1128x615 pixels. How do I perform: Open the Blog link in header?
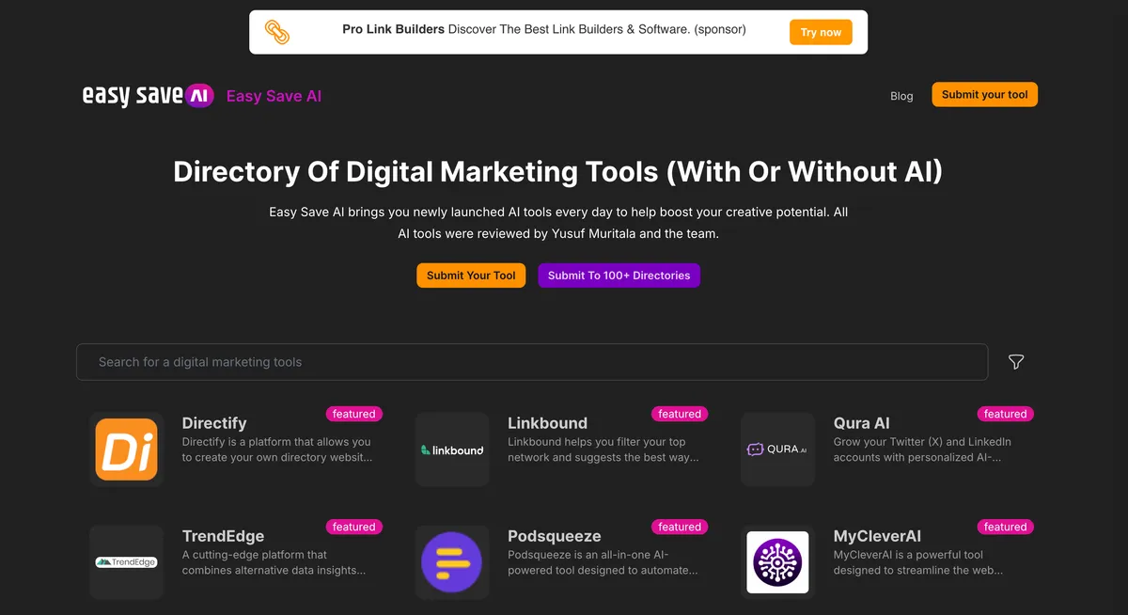click(901, 96)
